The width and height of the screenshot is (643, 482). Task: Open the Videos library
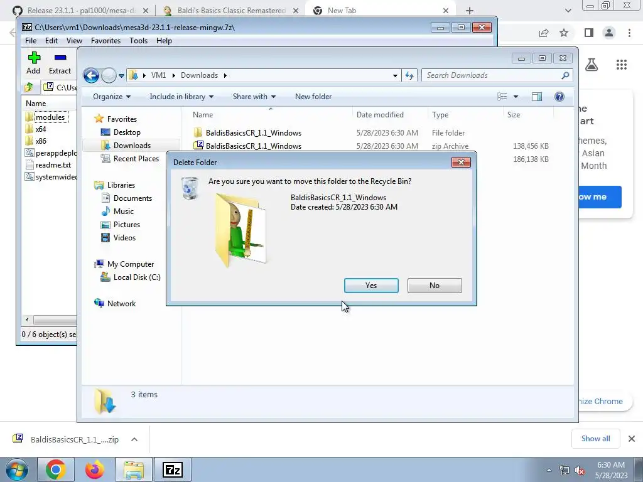pos(124,238)
